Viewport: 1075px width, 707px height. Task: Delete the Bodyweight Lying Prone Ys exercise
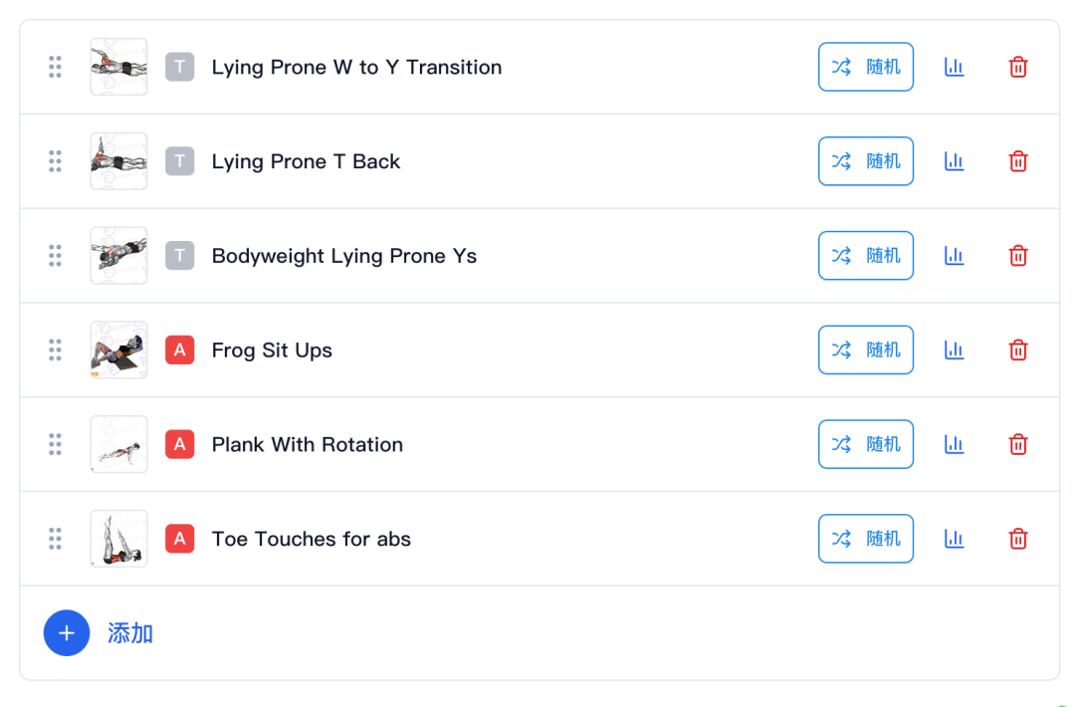(1018, 256)
